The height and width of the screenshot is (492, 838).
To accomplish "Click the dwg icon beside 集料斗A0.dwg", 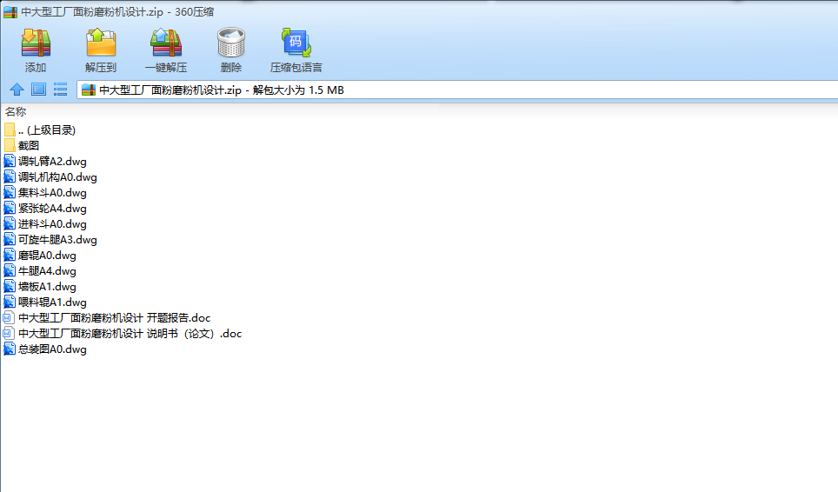I will 10,192.
